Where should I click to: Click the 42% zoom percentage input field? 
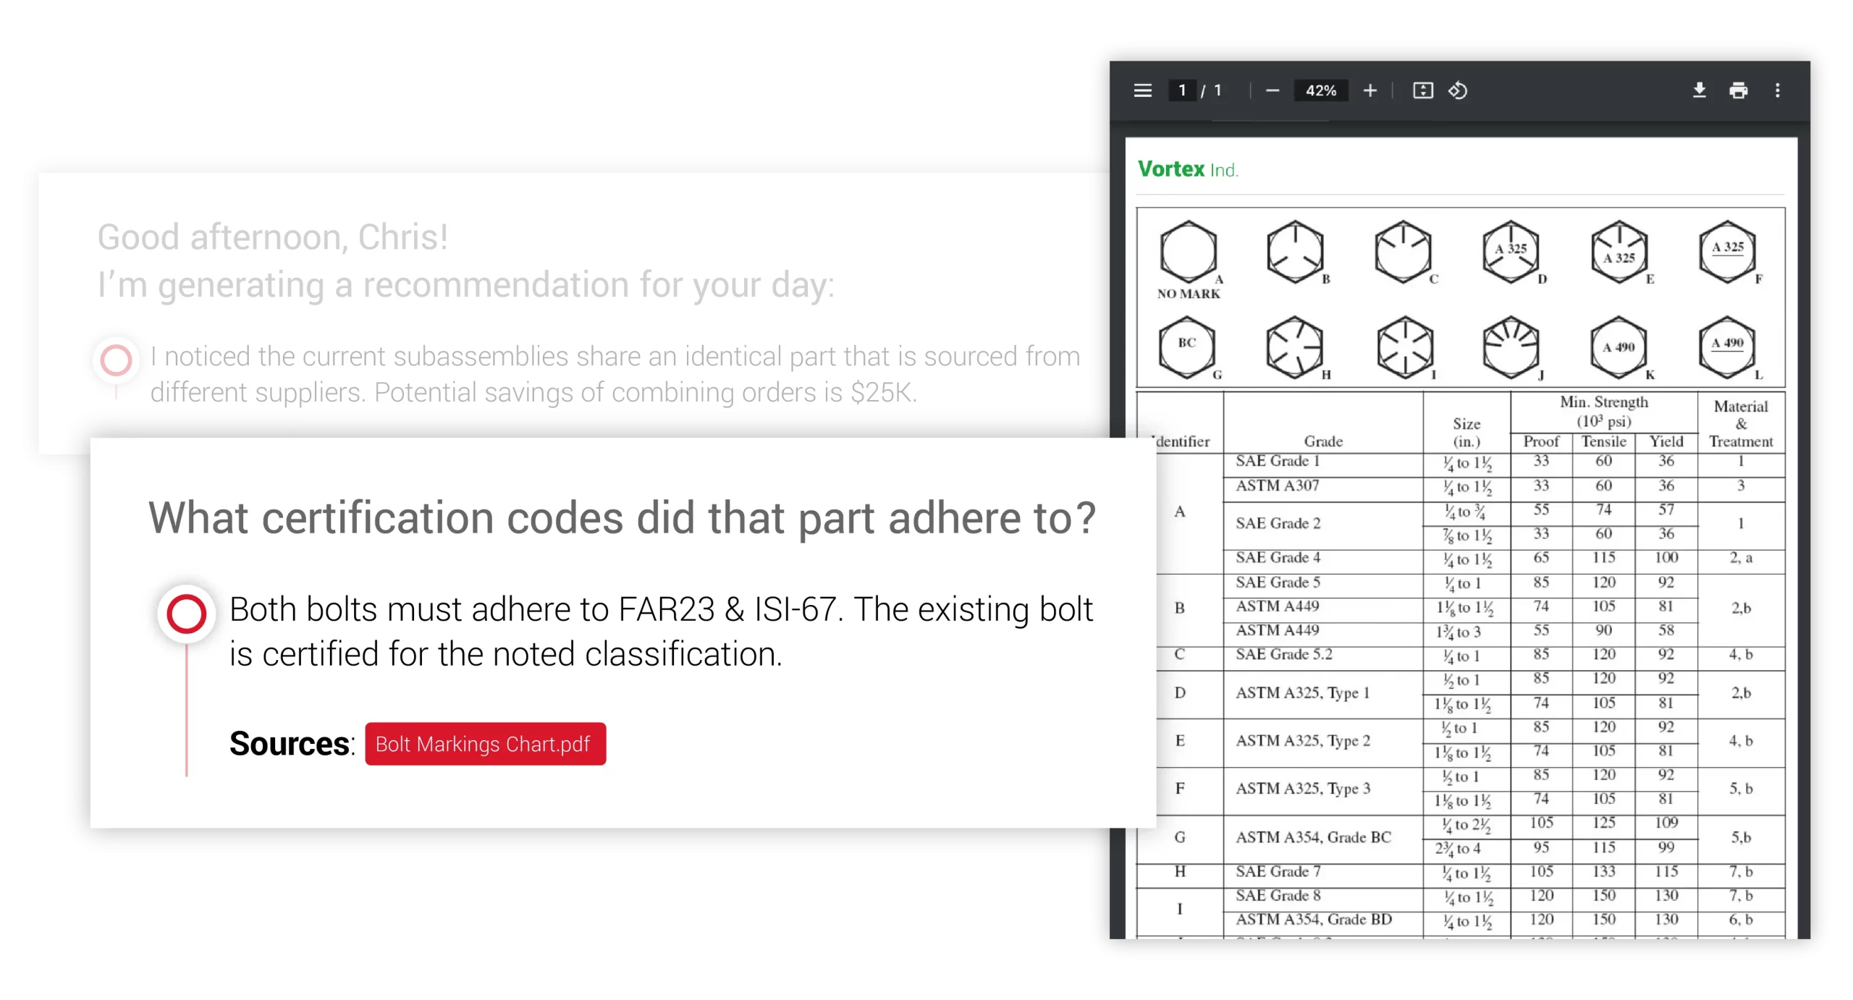tap(1322, 89)
